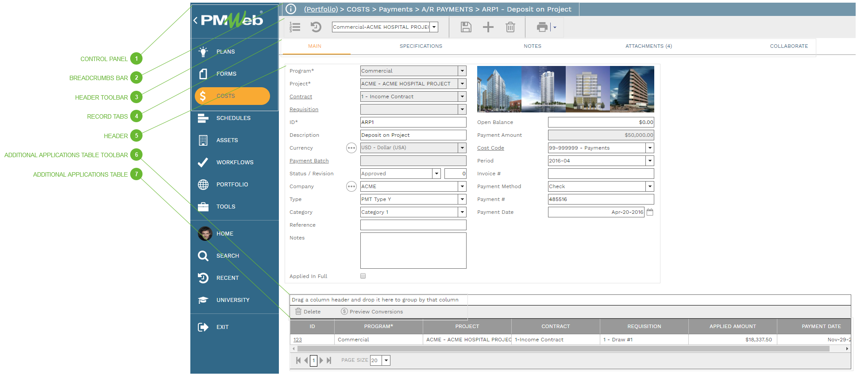Select Schedules in the control panel

click(233, 118)
